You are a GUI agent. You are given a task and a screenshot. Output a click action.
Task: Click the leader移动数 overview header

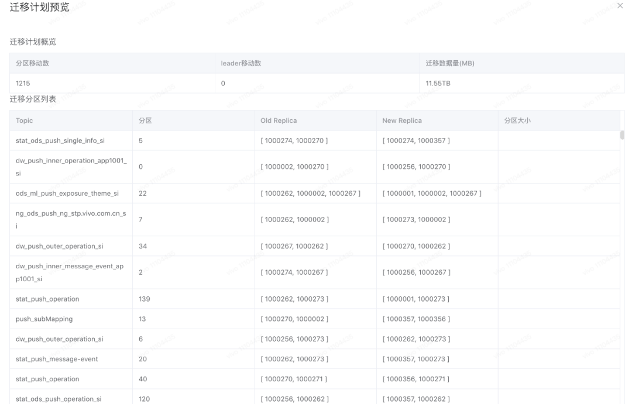(241, 64)
